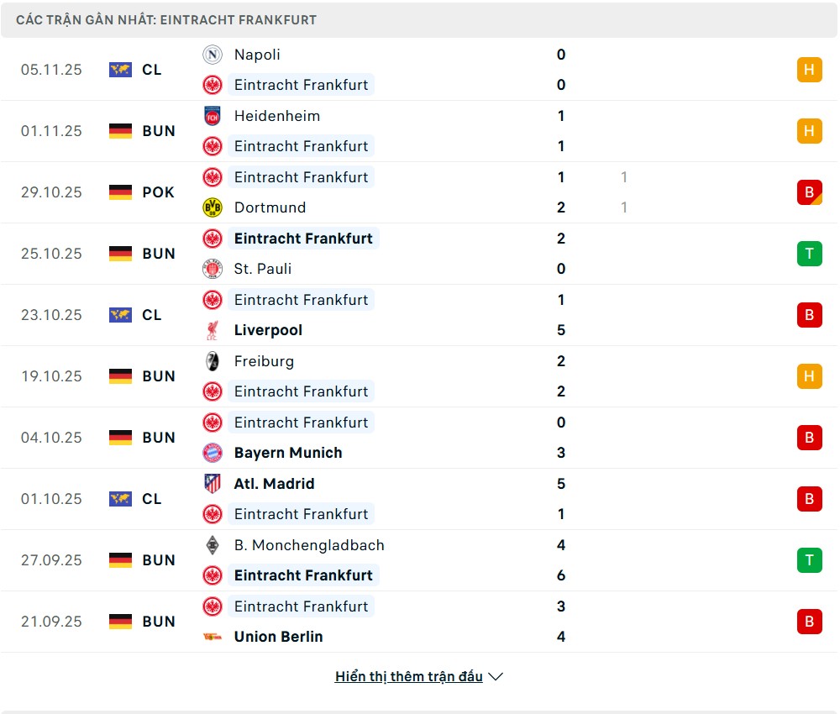Click the CL flag icon on 05.11.25

tap(120, 70)
